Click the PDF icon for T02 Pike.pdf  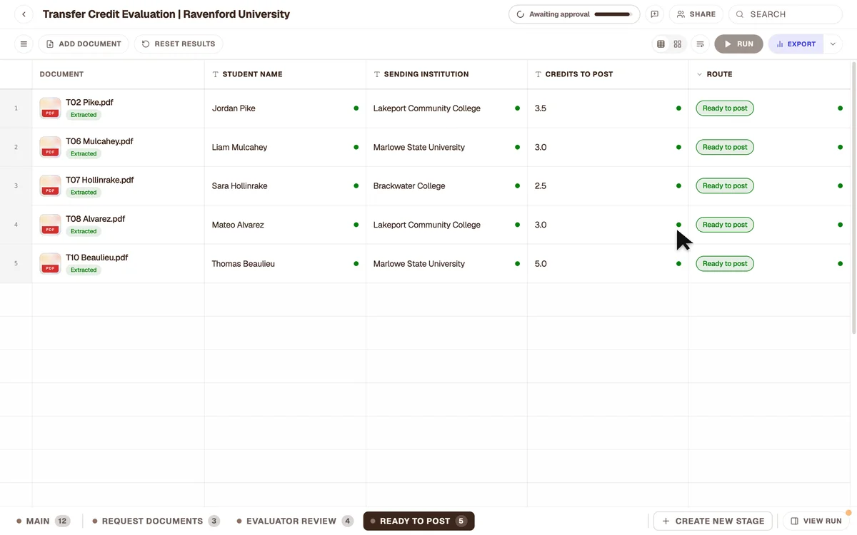(50, 108)
